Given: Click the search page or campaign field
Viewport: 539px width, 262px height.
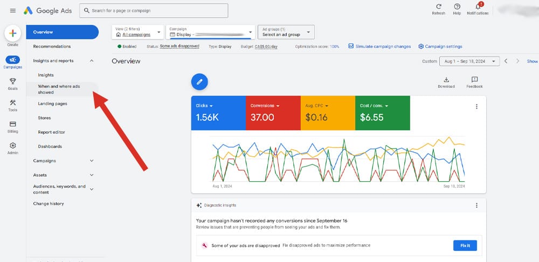Looking at the screenshot, I should 154,11.
